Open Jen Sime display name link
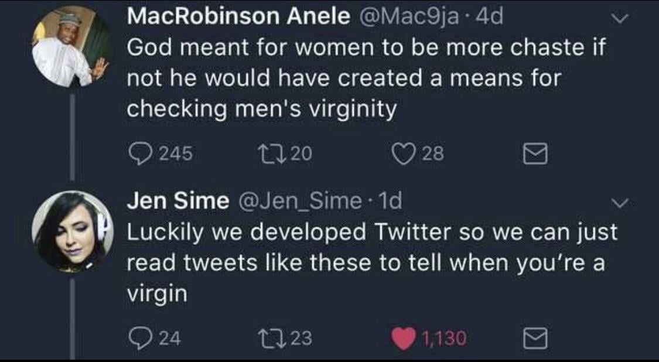Screen dimensions: 659x362 point(178,201)
